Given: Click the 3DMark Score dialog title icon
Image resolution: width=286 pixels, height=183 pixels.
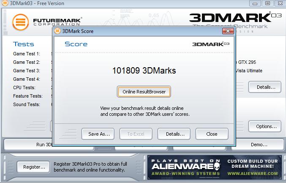Looking at the screenshot, I should [x=57, y=31].
